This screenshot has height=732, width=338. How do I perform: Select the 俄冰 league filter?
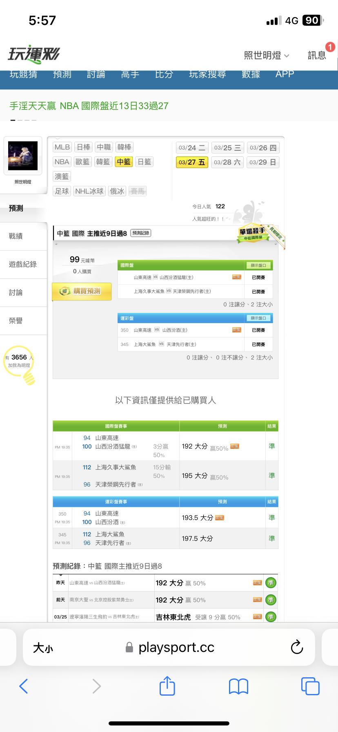(x=117, y=191)
